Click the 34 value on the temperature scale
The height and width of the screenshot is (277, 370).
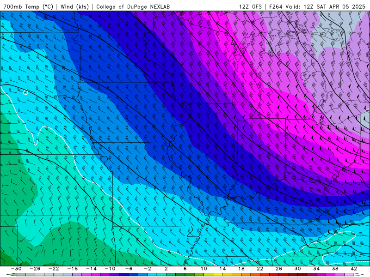tap(316, 269)
